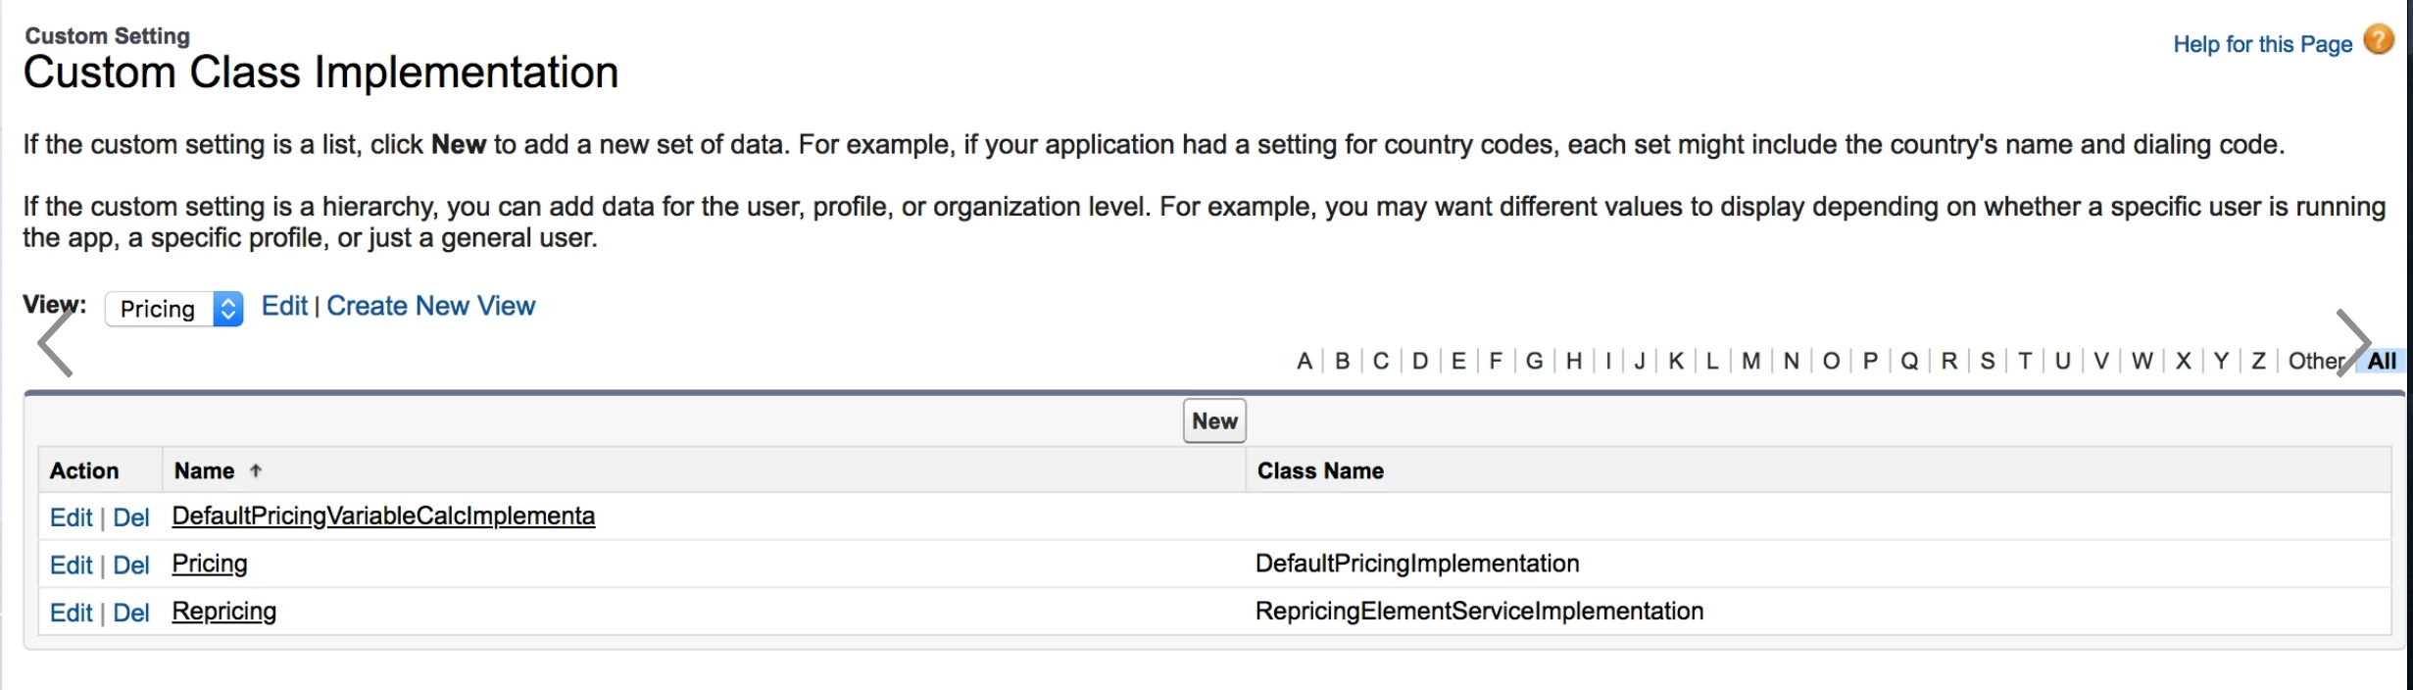This screenshot has height=690, width=2413.
Task: Filter list by letter O
Action: click(x=1831, y=361)
